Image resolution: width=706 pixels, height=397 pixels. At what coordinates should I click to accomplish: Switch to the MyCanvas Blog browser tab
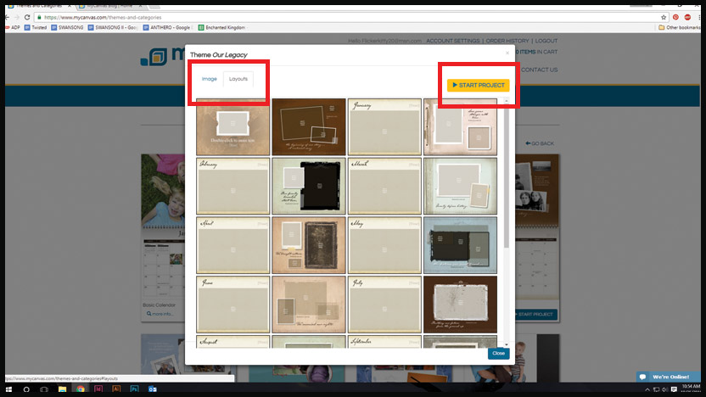click(109, 6)
